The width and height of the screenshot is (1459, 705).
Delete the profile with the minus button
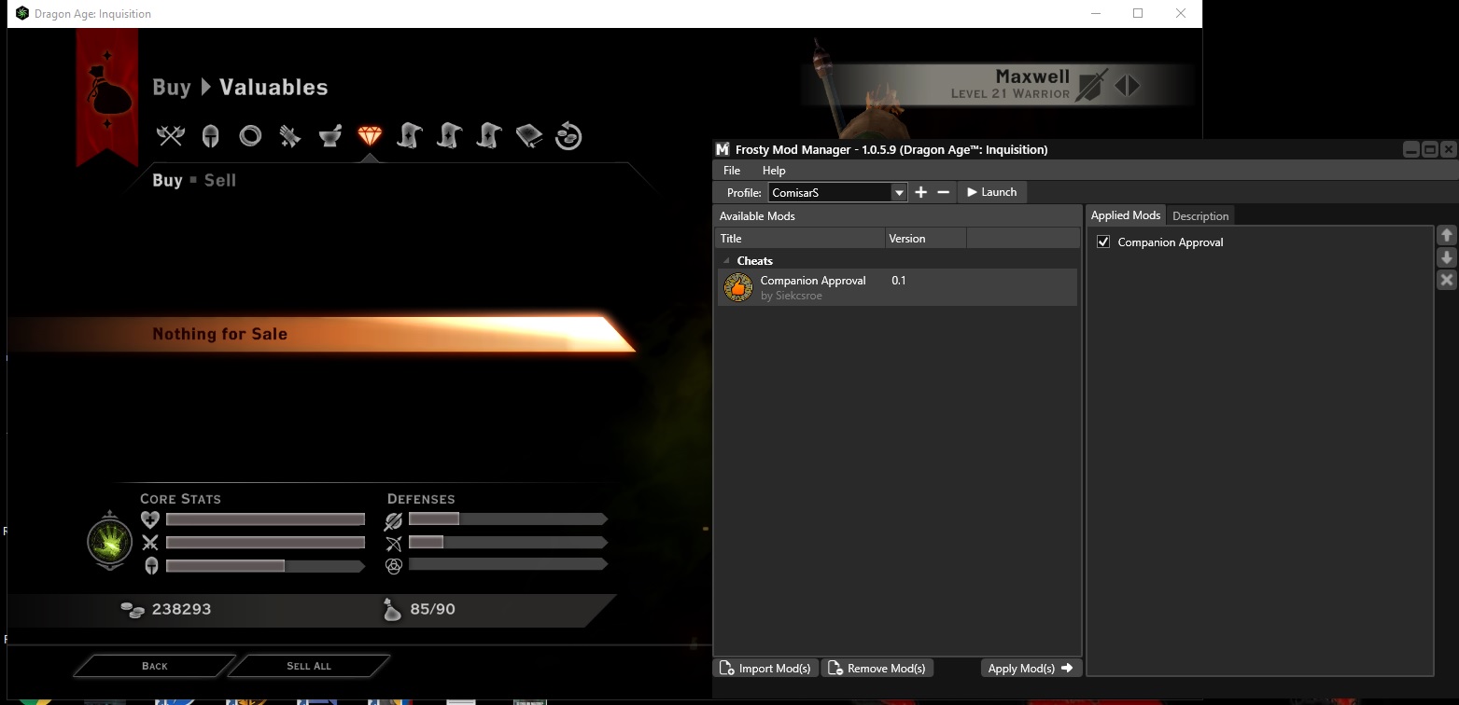point(943,192)
